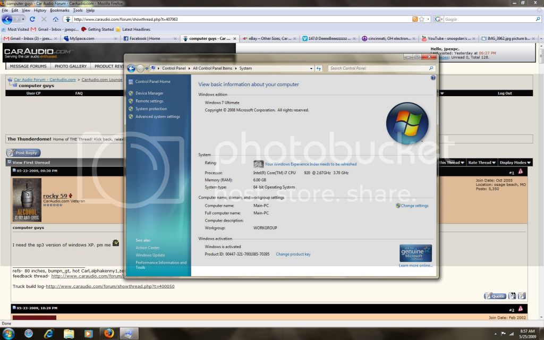Image resolution: width=544 pixels, height=340 pixels.
Task: Refresh the Control Panel address bar
Action: tap(319, 69)
